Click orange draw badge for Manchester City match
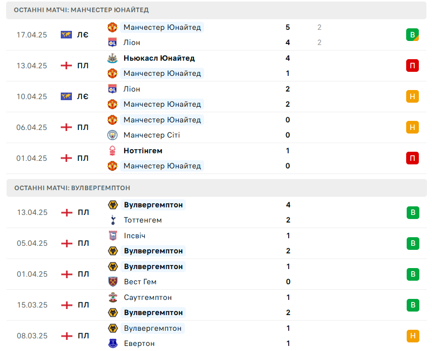 [412, 127]
